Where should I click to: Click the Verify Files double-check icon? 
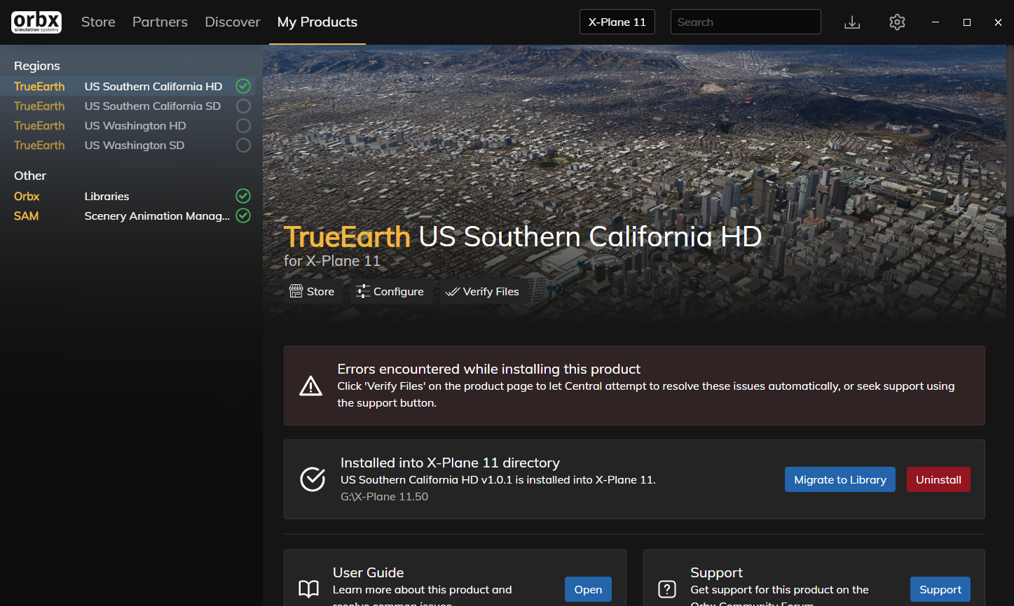[x=452, y=292]
